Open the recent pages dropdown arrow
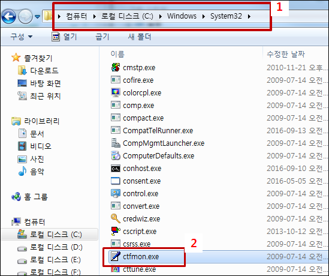Image resolution: width=329 pixels, height=276 pixels. coord(37,17)
